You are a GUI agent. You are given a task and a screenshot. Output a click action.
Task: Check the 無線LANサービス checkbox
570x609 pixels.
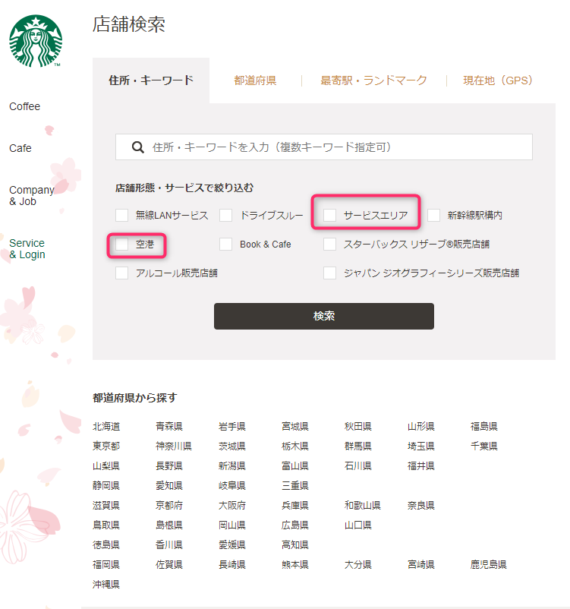122,216
